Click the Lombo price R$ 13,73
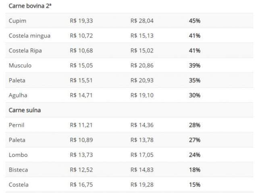The height and width of the screenshot is (193, 258). click(81, 155)
